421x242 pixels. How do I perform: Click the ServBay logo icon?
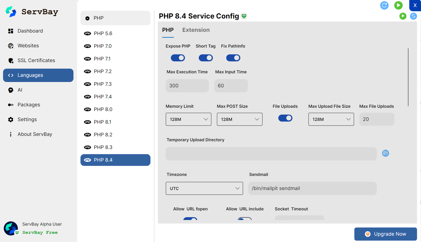coord(11,12)
